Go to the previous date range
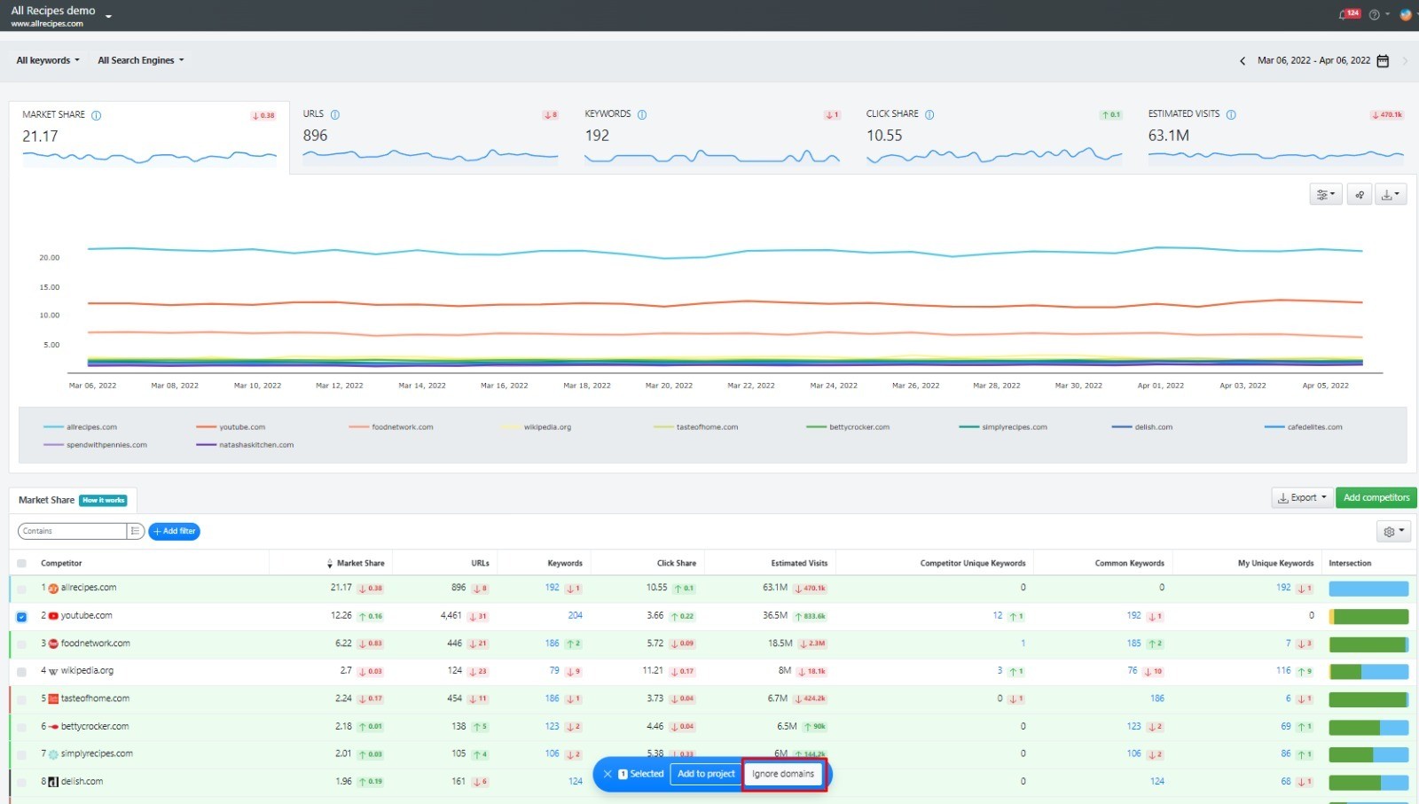Image resolution: width=1419 pixels, height=804 pixels. click(x=1243, y=61)
